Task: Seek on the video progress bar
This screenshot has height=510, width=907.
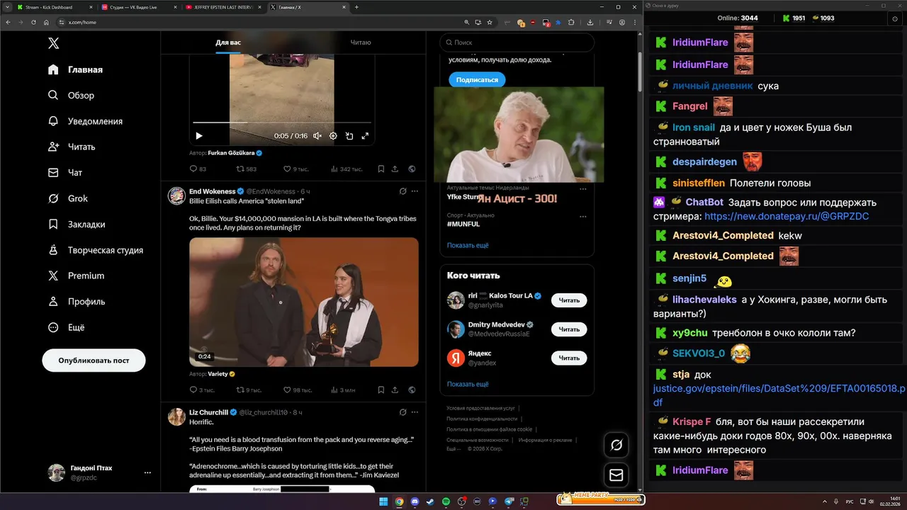Action: [x=281, y=123]
